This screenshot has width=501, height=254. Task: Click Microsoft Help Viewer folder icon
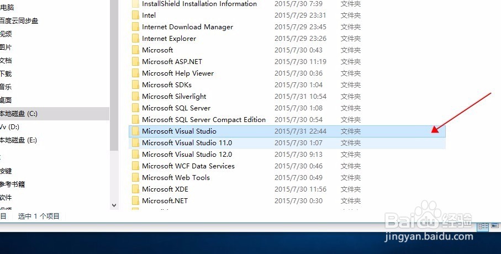coord(135,73)
